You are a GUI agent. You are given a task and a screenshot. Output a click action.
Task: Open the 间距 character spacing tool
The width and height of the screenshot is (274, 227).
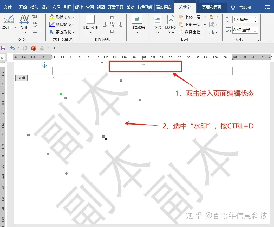click(x=24, y=20)
